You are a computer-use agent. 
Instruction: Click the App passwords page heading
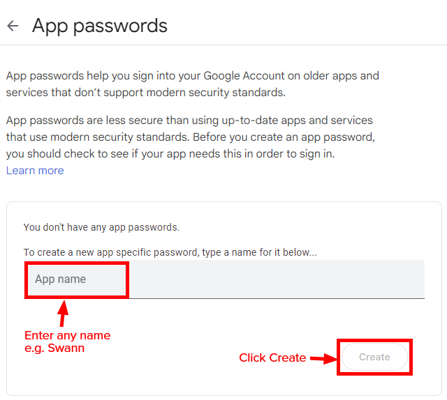point(100,26)
